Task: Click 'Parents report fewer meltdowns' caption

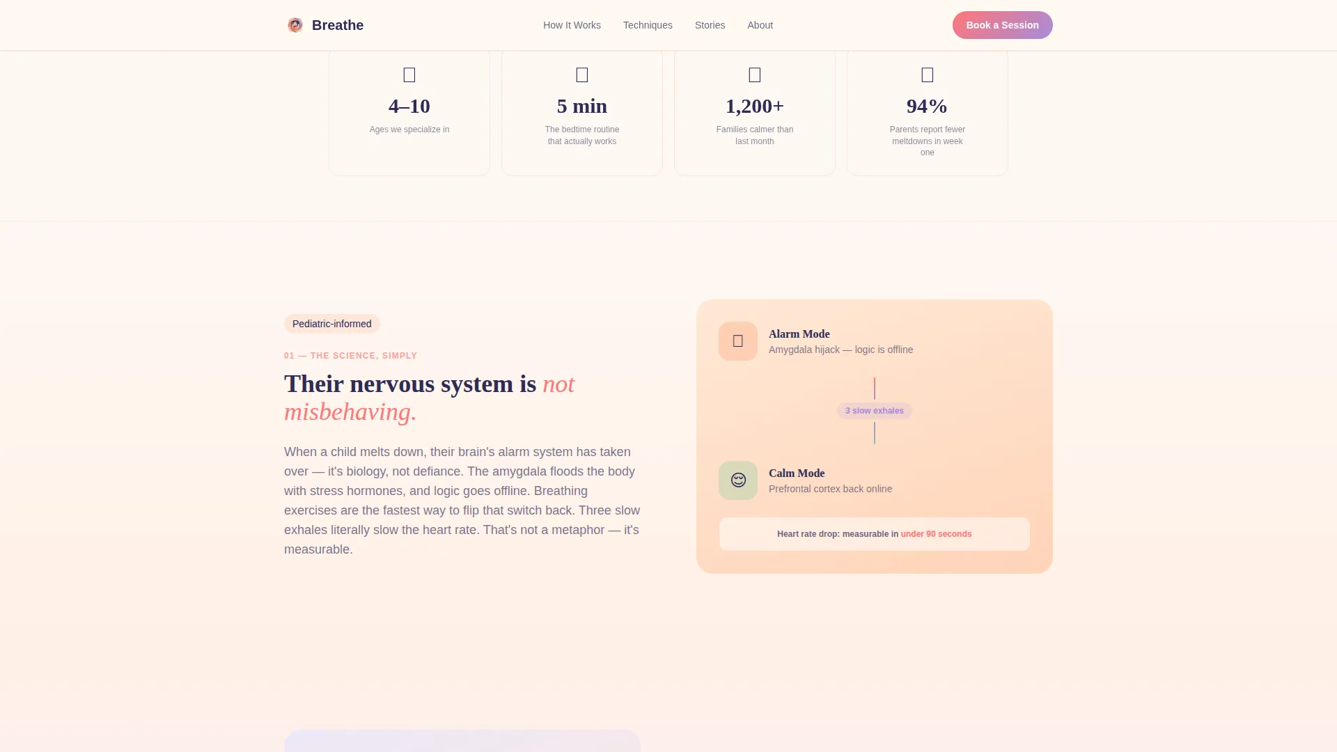Action: coord(928,141)
